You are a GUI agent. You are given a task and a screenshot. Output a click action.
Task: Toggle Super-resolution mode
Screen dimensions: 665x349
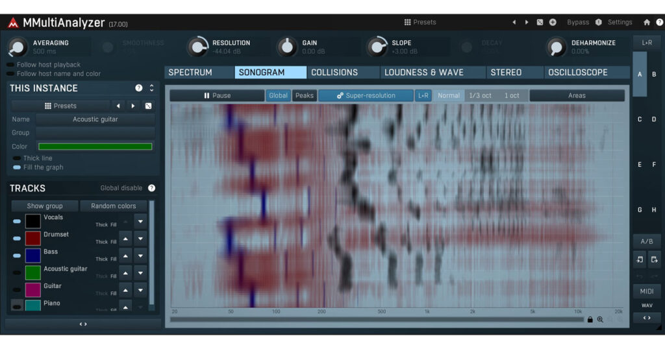coord(366,96)
